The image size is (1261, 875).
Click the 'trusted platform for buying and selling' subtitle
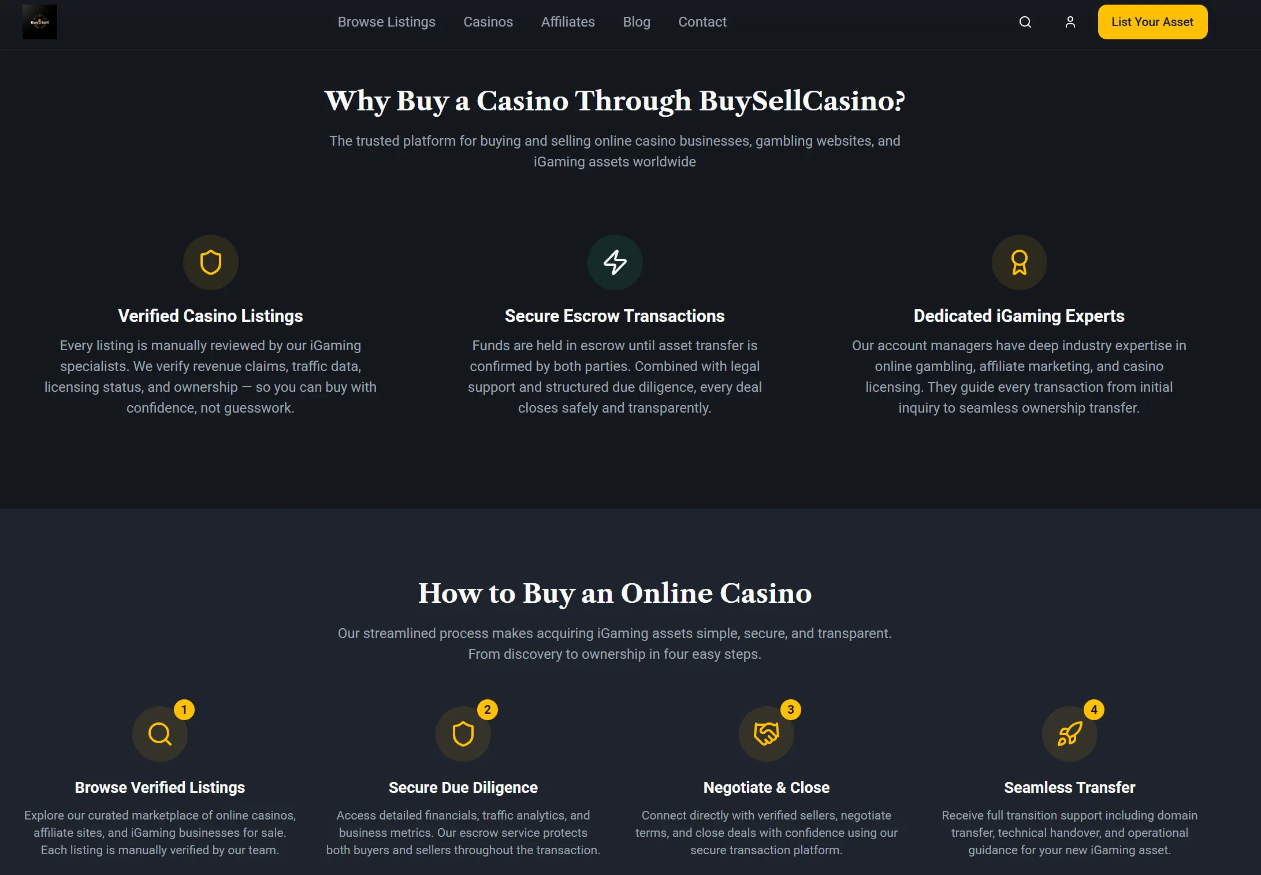tap(615, 151)
